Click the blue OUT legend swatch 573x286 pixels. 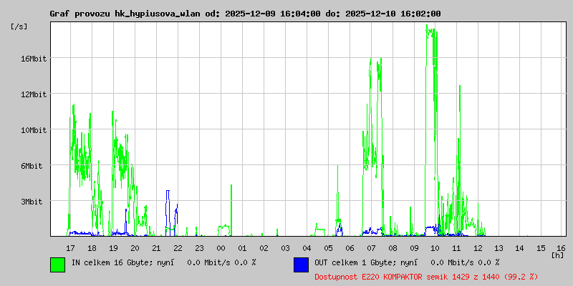point(301,265)
